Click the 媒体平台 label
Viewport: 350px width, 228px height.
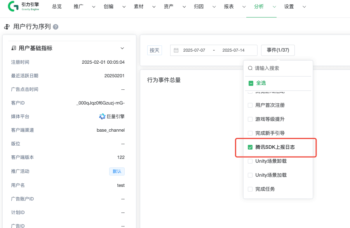[20, 117]
